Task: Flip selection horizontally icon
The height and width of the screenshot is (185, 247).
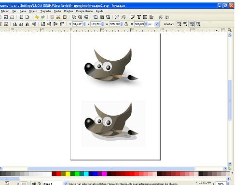Action: tap(27, 24)
